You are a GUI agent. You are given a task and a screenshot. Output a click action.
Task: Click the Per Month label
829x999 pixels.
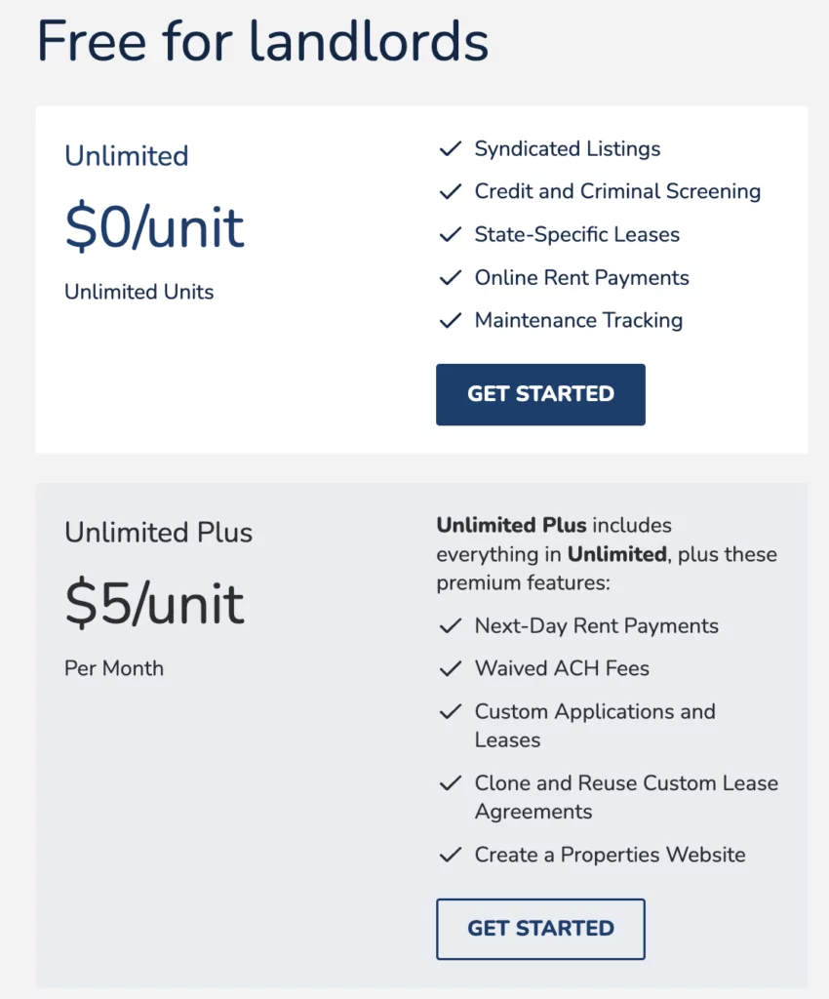coord(114,668)
